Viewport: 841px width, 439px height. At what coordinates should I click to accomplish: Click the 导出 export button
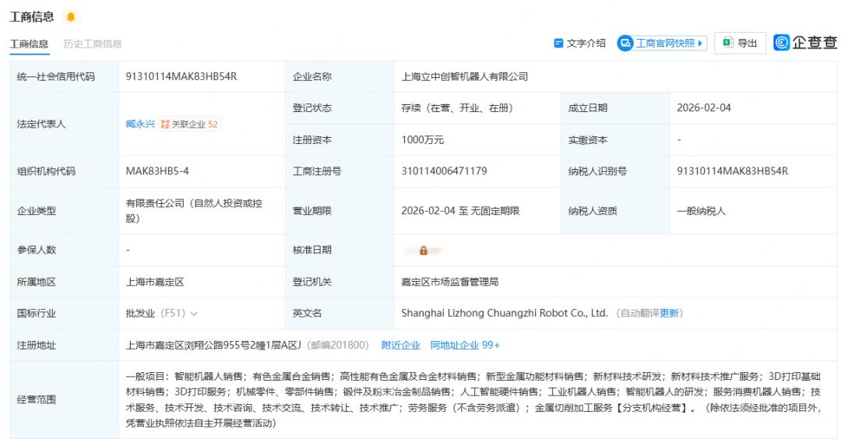point(741,43)
